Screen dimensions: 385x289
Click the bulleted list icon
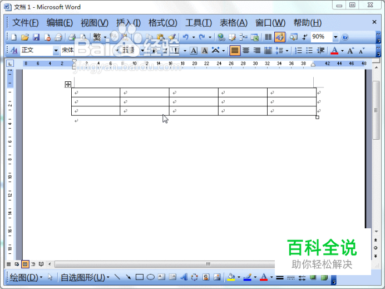point(309,51)
